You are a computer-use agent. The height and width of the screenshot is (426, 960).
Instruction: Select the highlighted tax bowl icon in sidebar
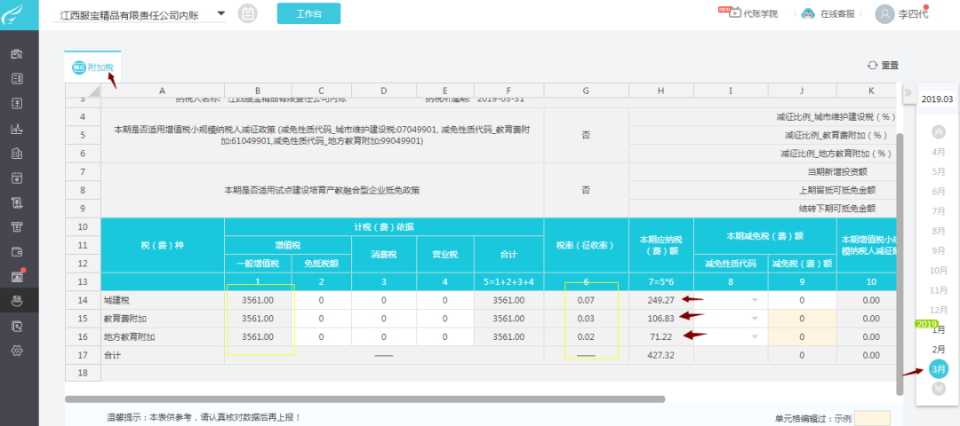click(17, 301)
